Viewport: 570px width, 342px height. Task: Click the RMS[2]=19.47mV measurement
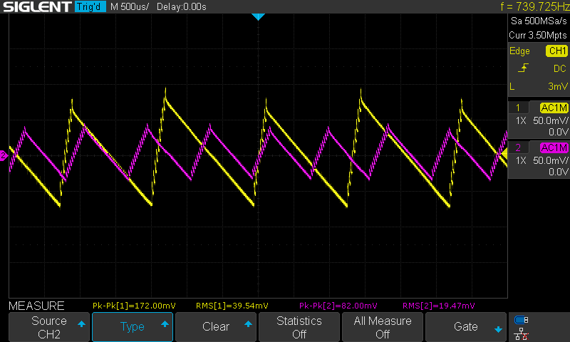point(438,306)
